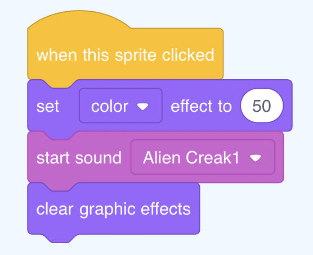Open the Alien Creak1 sound dropdown
The image size is (313, 255).
203,157
